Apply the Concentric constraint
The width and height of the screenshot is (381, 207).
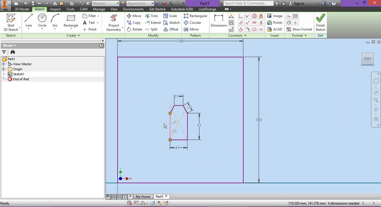click(x=254, y=16)
